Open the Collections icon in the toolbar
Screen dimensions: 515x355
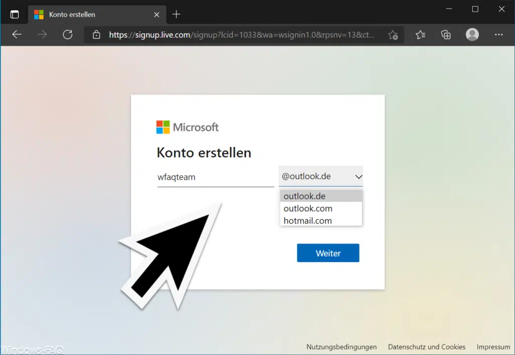pyautogui.click(x=446, y=35)
